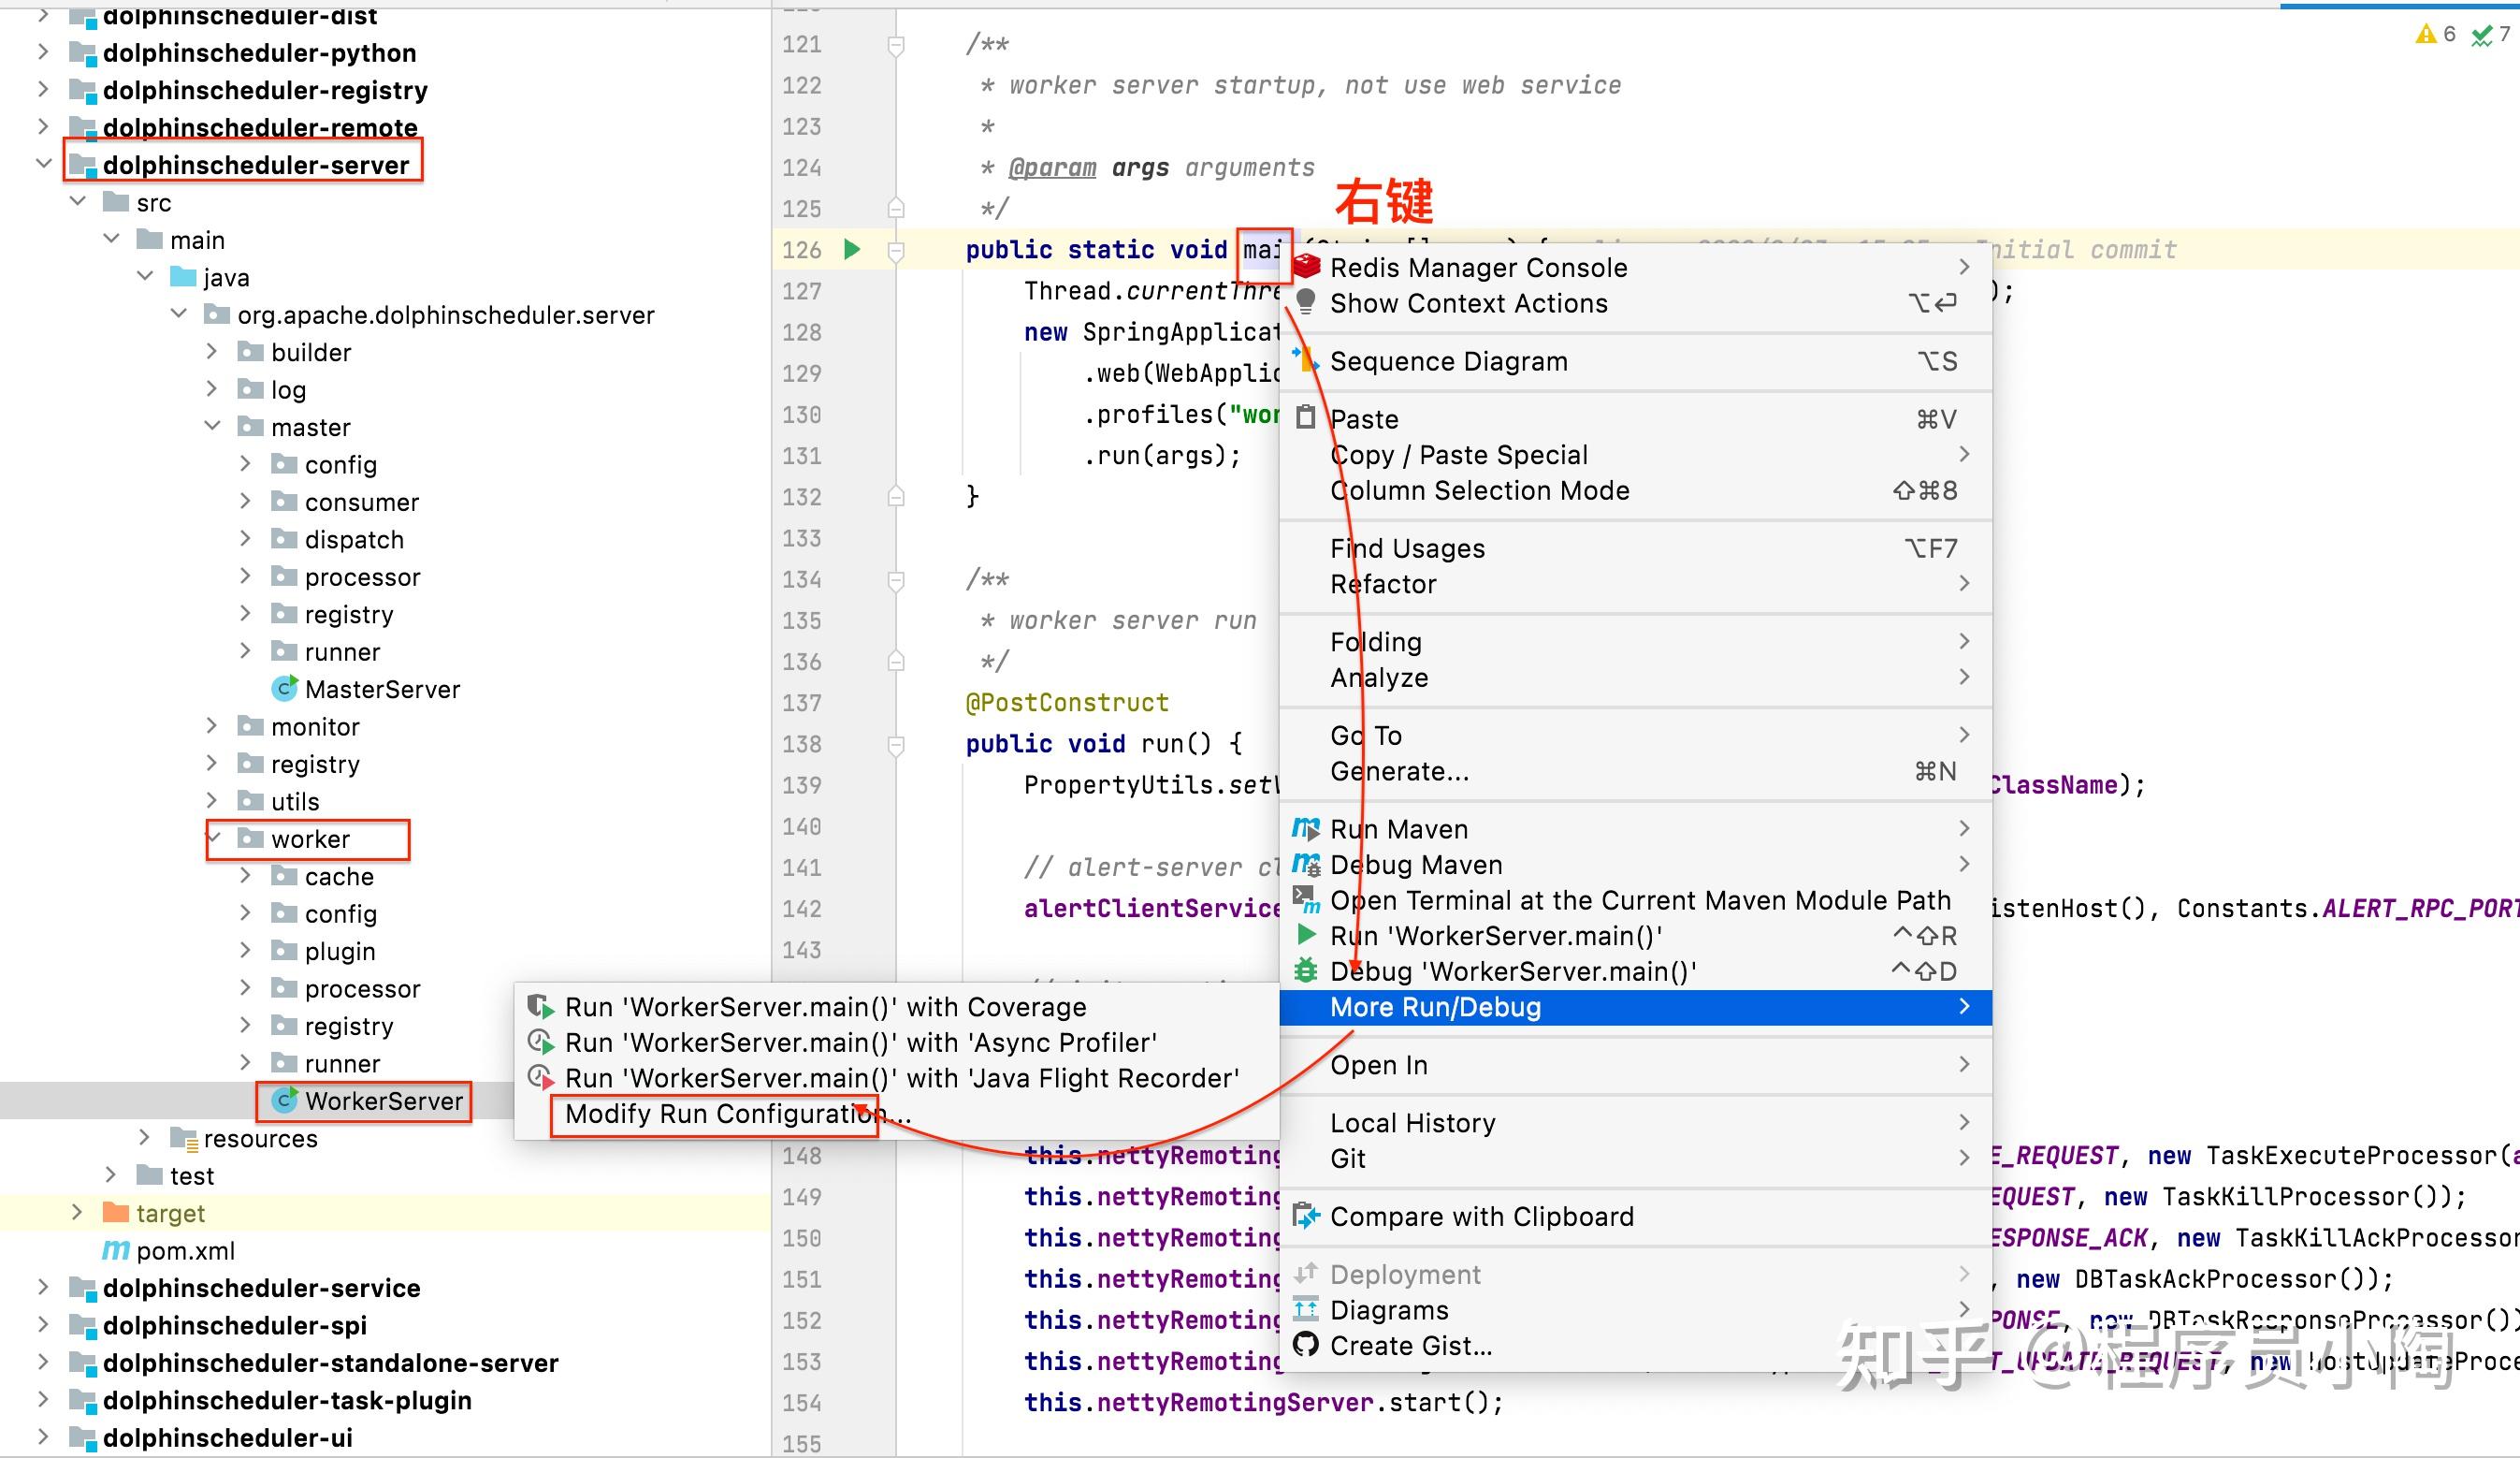The width and height of the screenshot is (2520, 1458).
Task: Click the Redis Manager Console icon
Action: (x=1306, y=268)
